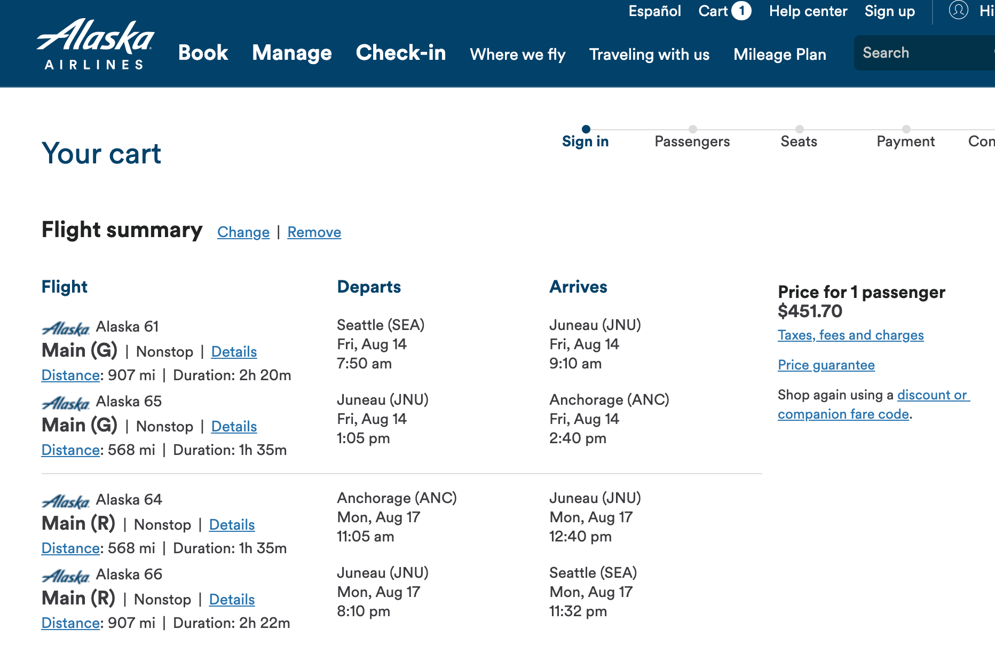The width and height of the screenshot is (995, 660).
Task: Expand the Check-in navigation item
Action: coord(400,53)
